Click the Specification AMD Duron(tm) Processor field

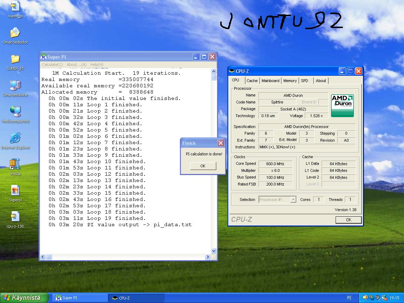coord(307,127)
